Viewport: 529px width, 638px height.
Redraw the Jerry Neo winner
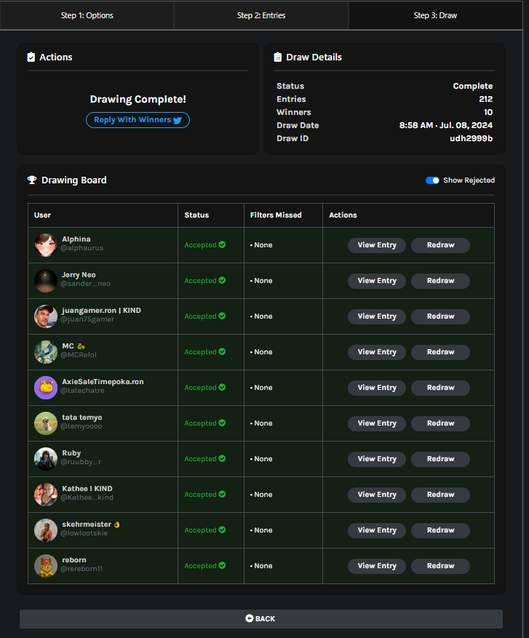(440, 281)
